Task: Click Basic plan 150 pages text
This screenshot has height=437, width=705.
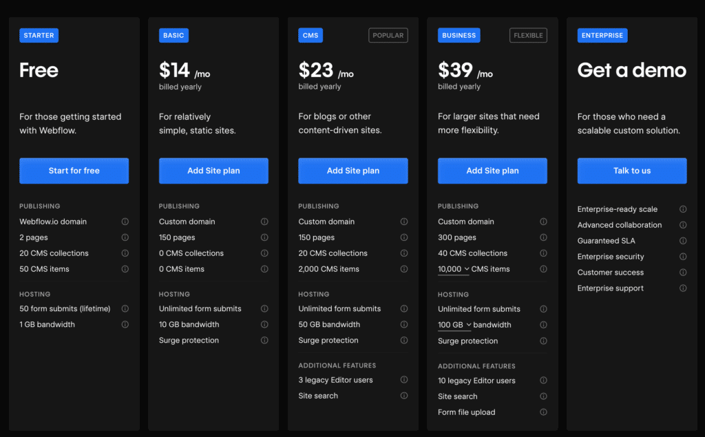Action: (177, 237)
